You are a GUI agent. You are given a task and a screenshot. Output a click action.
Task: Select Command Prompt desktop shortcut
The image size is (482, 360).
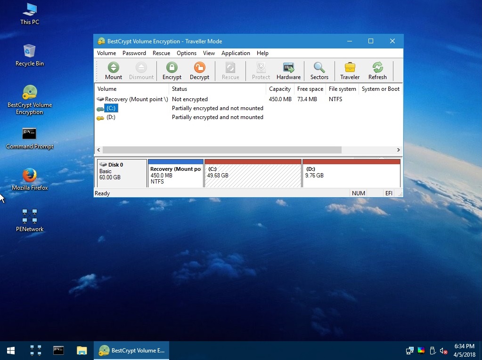pyautogui.click(x=30, y=138)
